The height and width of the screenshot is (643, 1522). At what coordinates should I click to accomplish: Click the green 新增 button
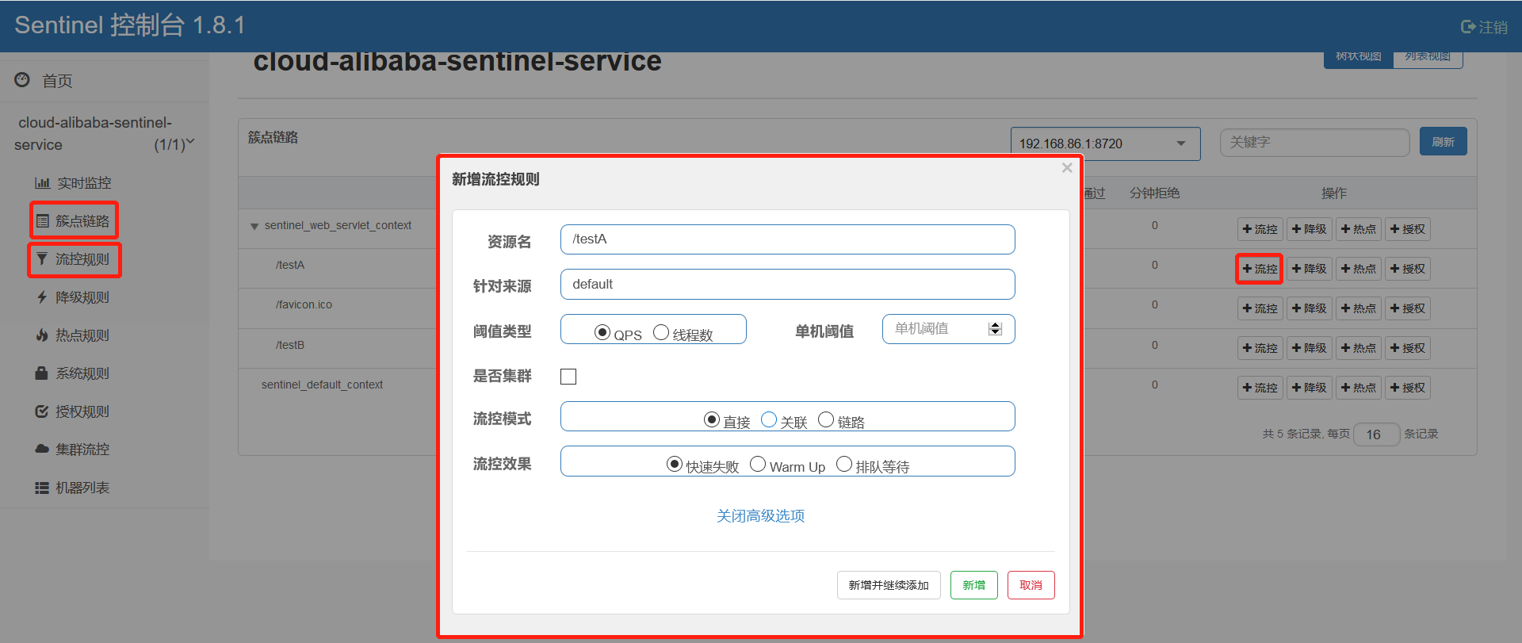pos(974,585)
